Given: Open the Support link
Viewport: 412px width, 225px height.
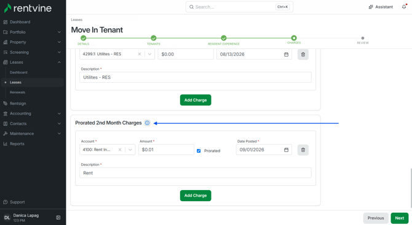Looking at the screenshot, I should pyautogui.click(x=17, y=202).
